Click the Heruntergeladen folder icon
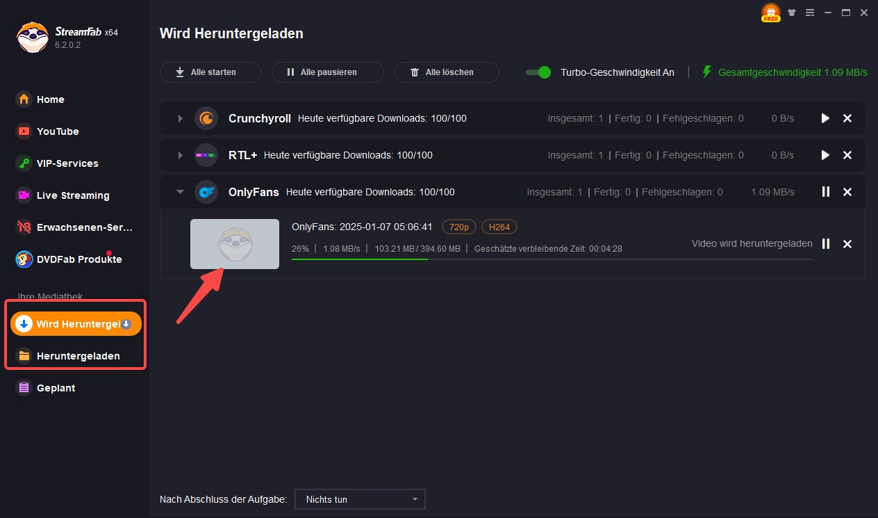This screenshot has height=518, width=878. coord(24,356)
